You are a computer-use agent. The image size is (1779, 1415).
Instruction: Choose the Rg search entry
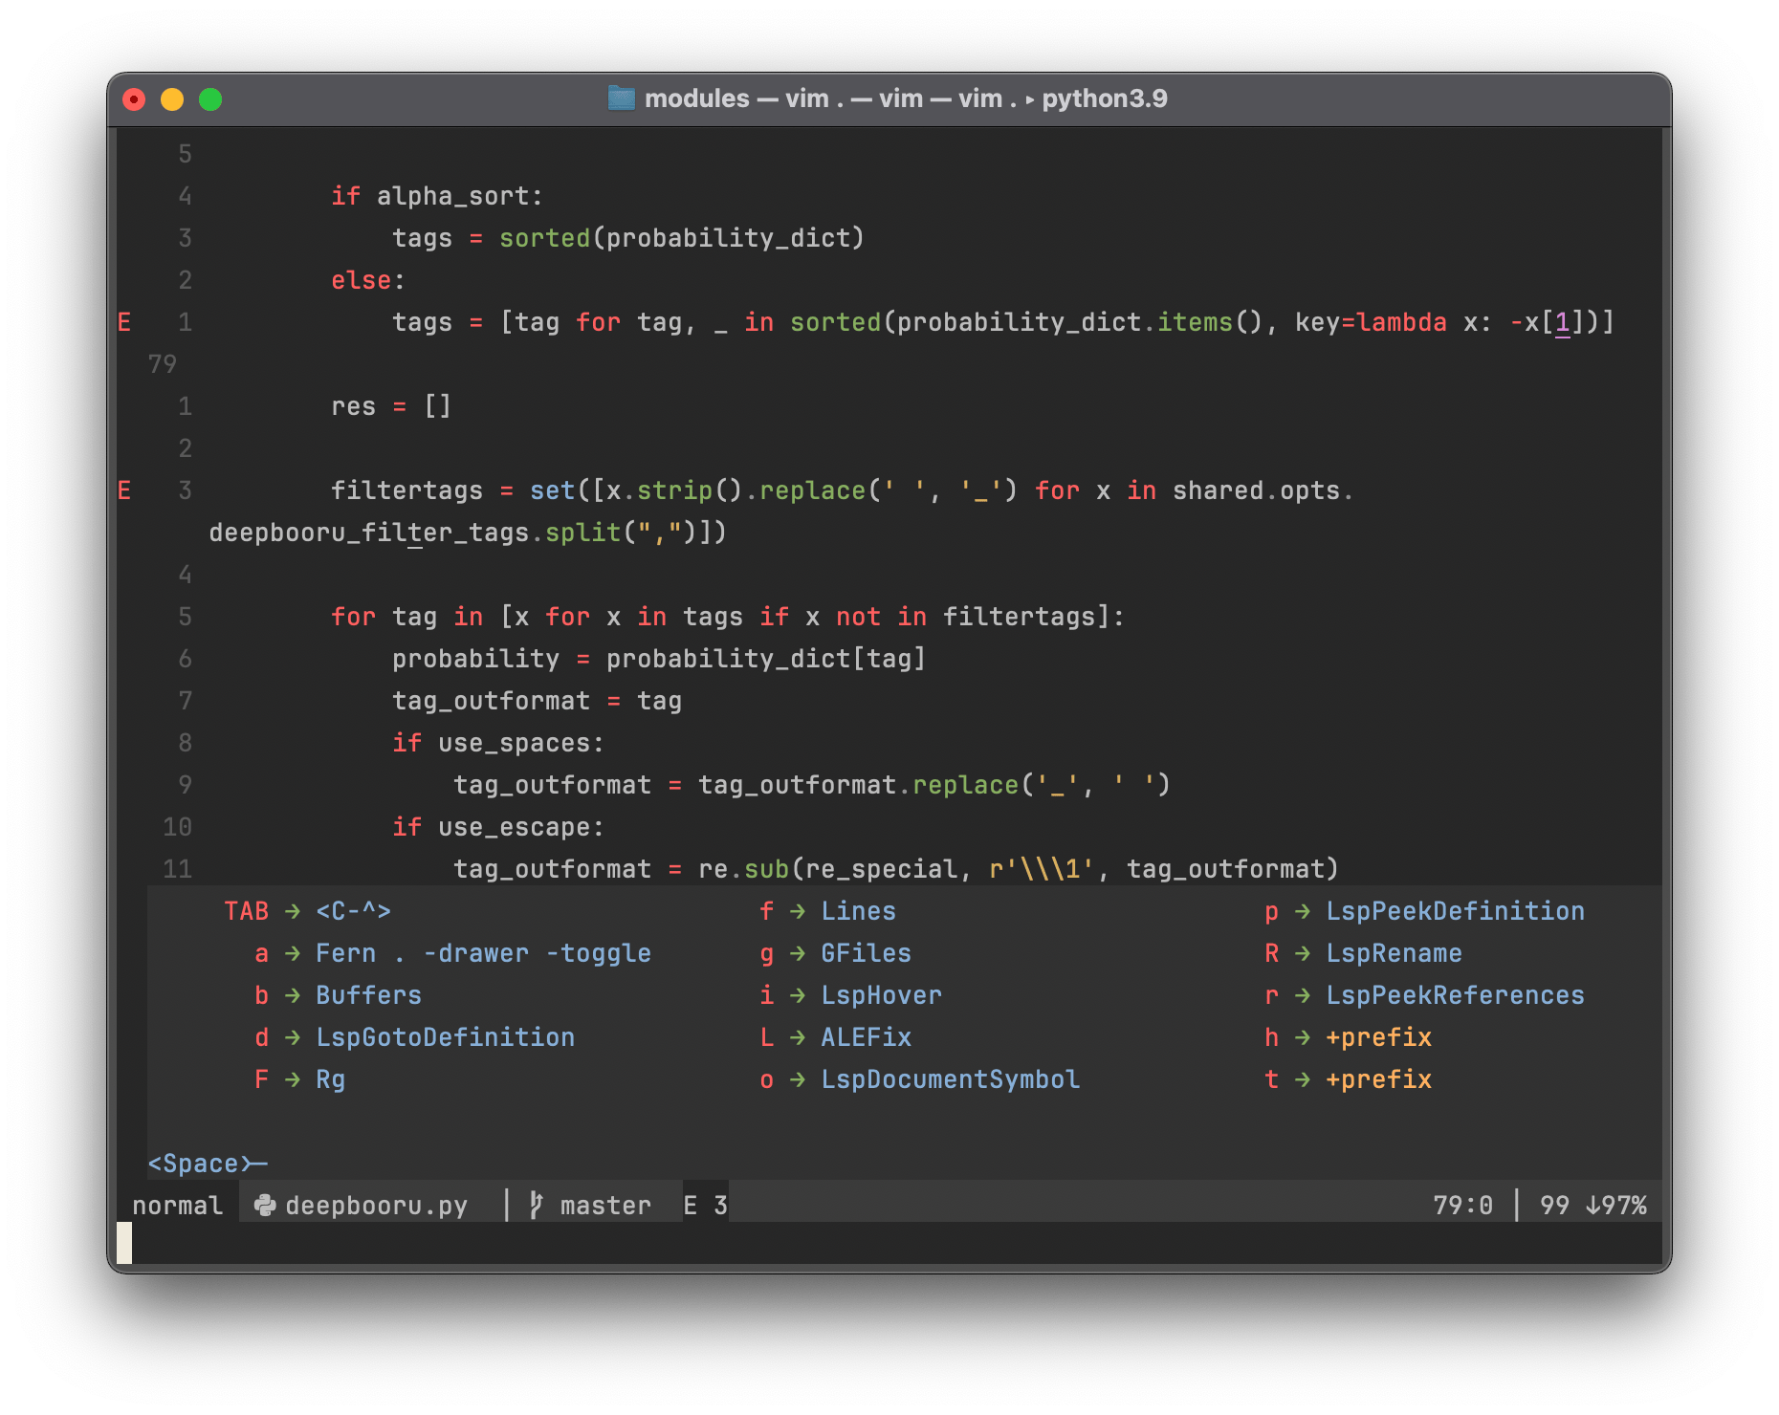300,1079
